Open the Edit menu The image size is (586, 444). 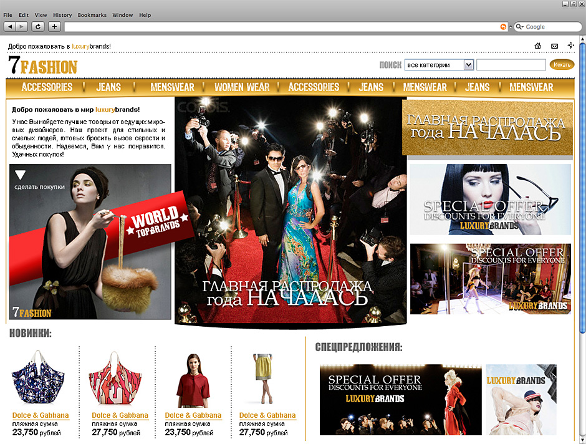click(24, 15)
